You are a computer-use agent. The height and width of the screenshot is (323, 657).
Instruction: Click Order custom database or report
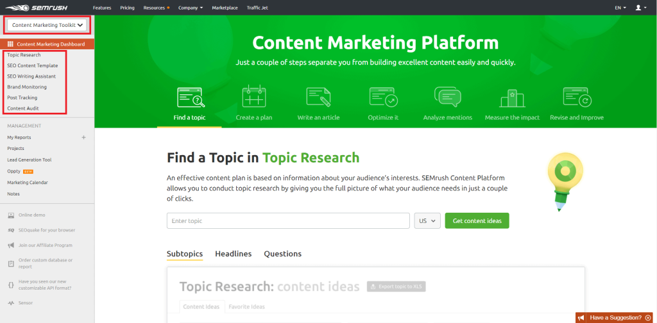(46, 263)
